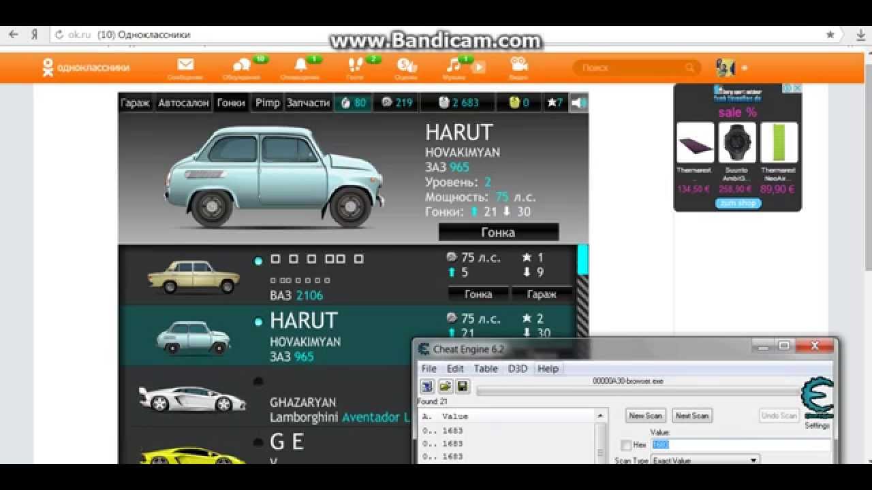Open the video camera icon
The image size is (872, 490).
[519, 65]
